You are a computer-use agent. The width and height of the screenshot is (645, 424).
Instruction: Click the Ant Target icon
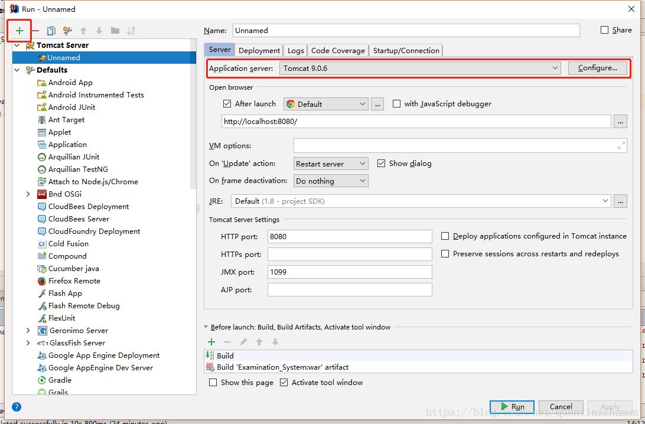pos(41,120)
